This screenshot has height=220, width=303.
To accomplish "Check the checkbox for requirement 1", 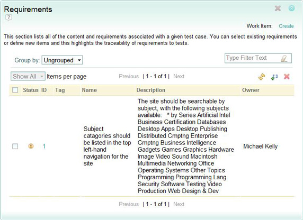I will [x=15, y=146].
